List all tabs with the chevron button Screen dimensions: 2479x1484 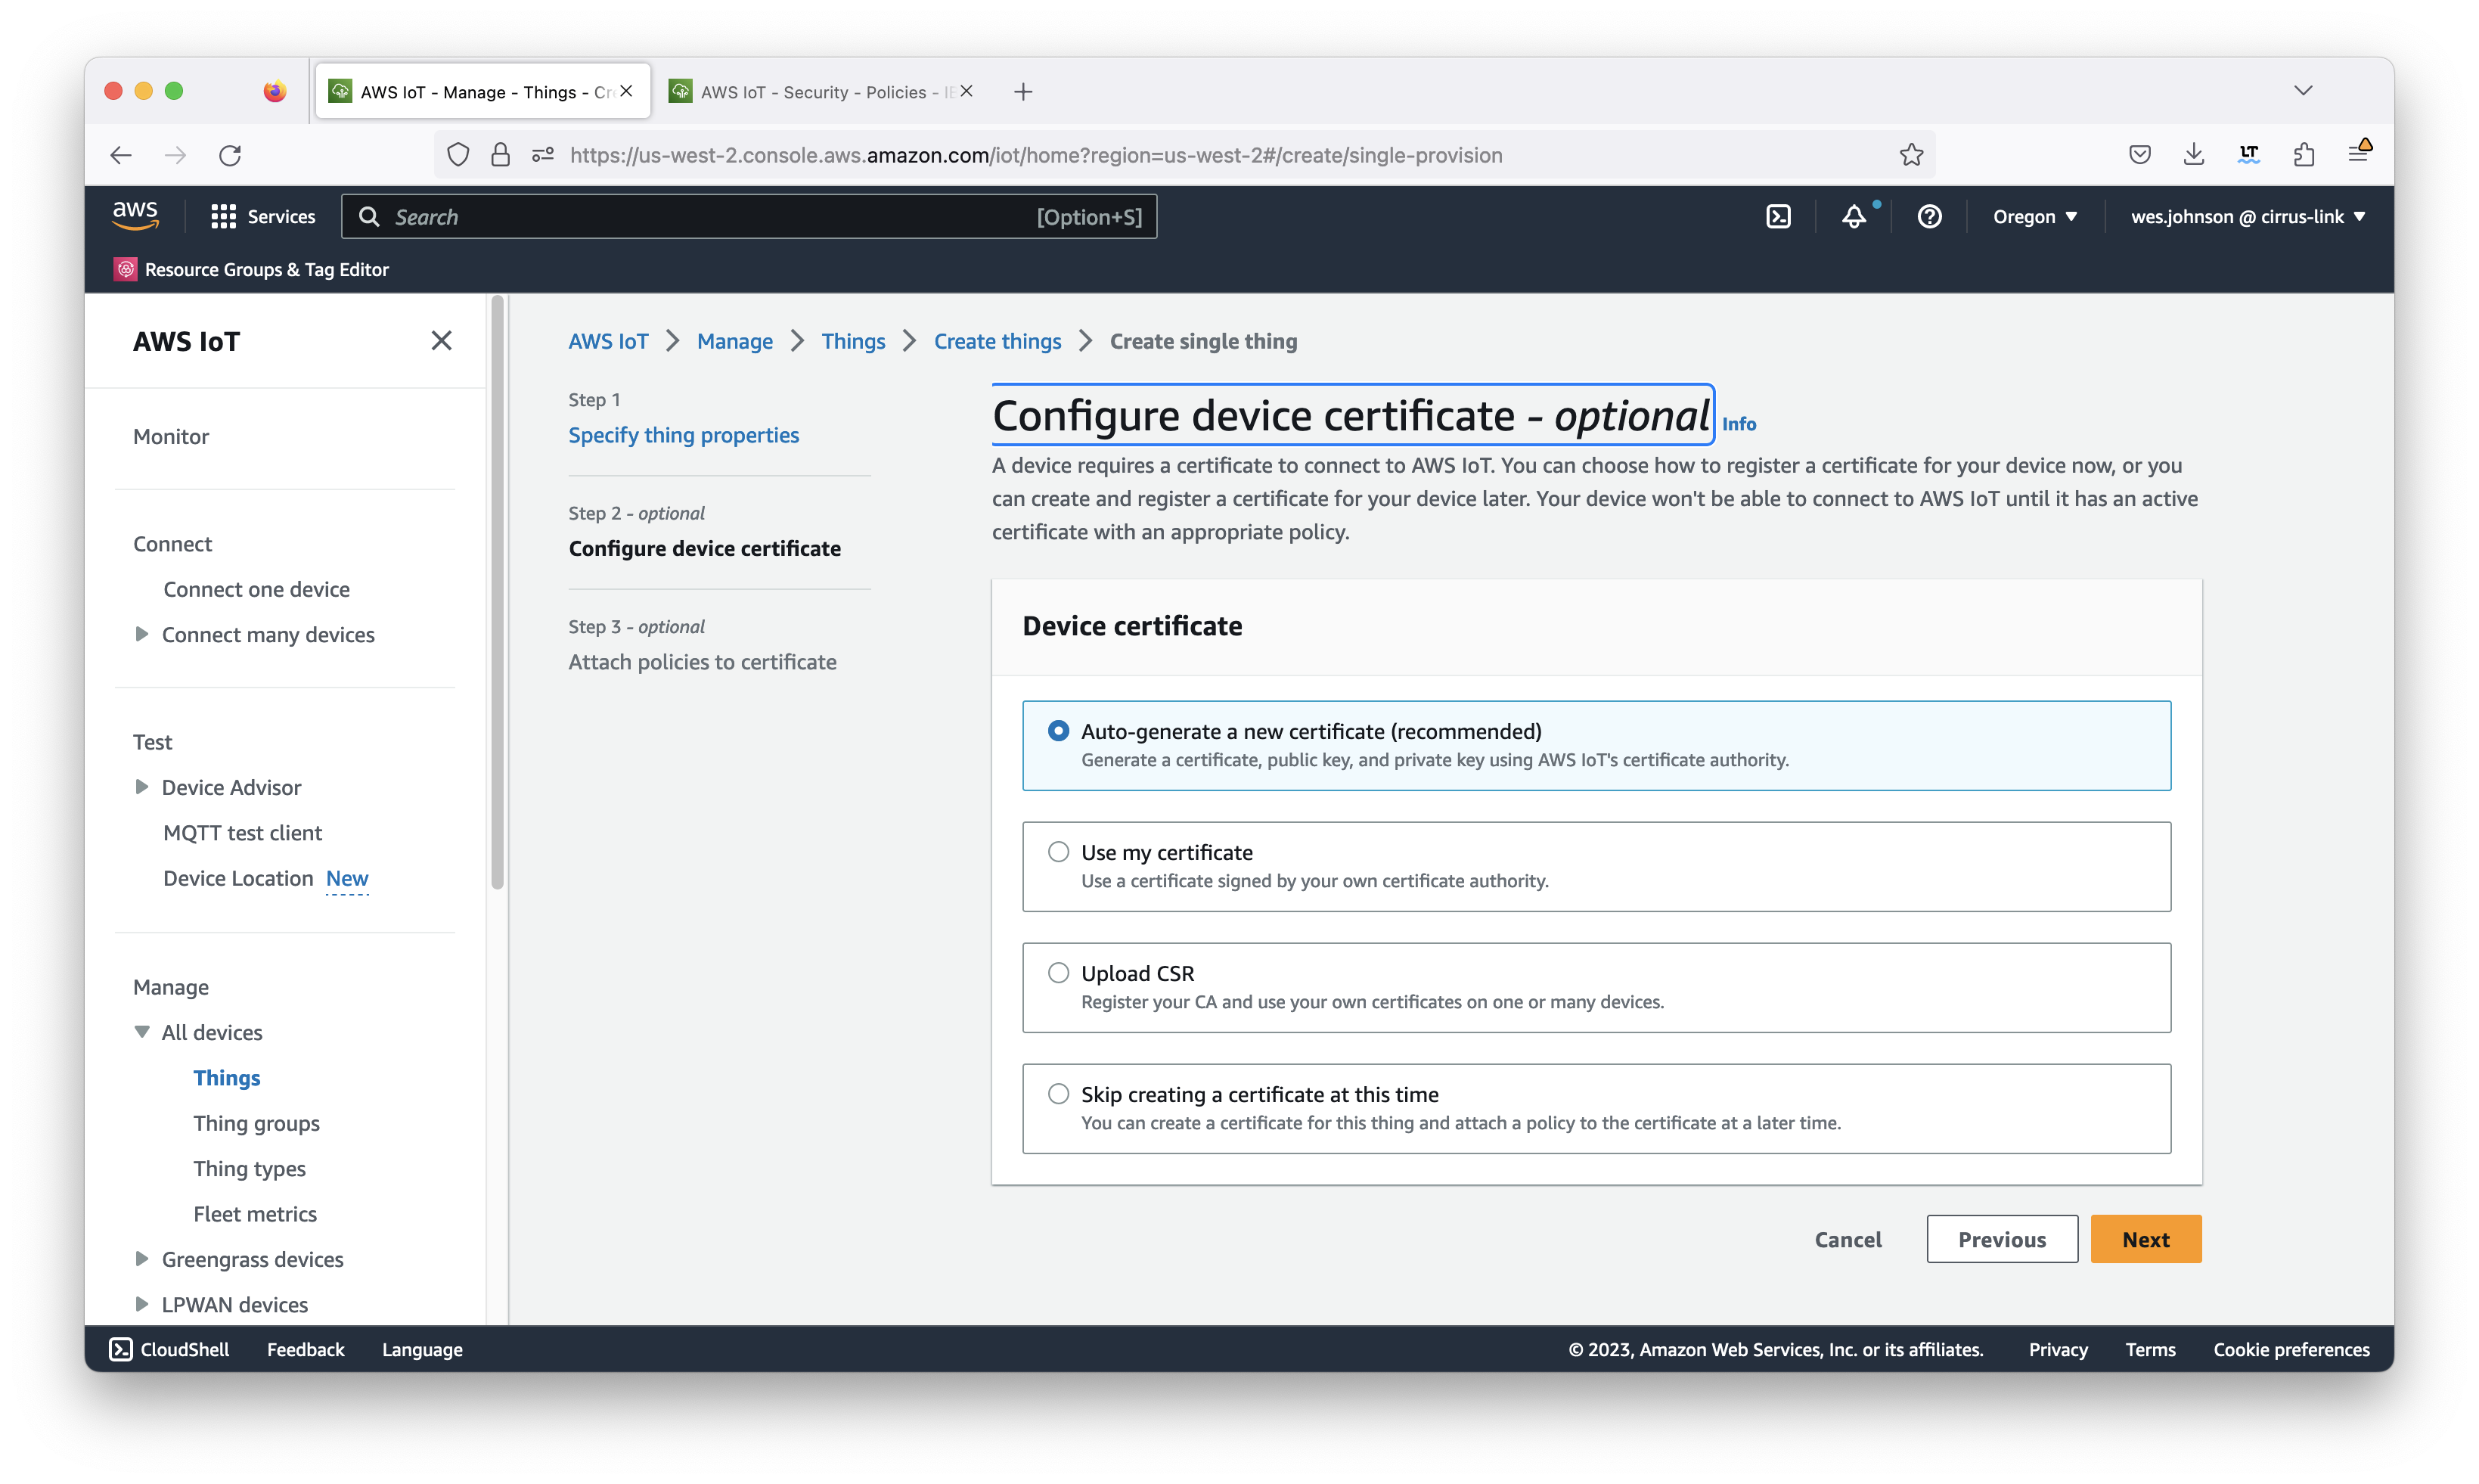pyautogui.click(x=2303, y=91)
